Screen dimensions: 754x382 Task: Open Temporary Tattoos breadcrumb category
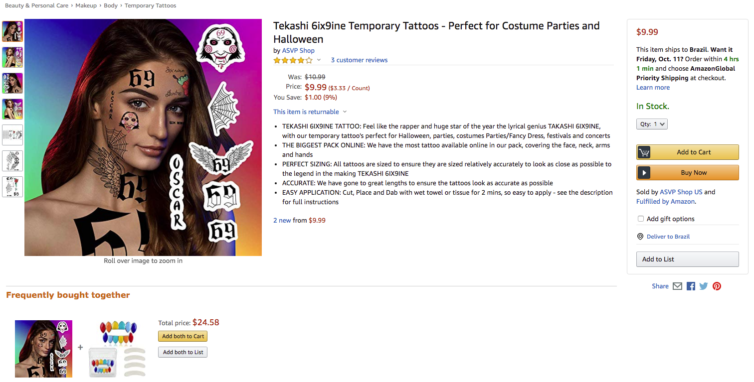tap(150, 5)
